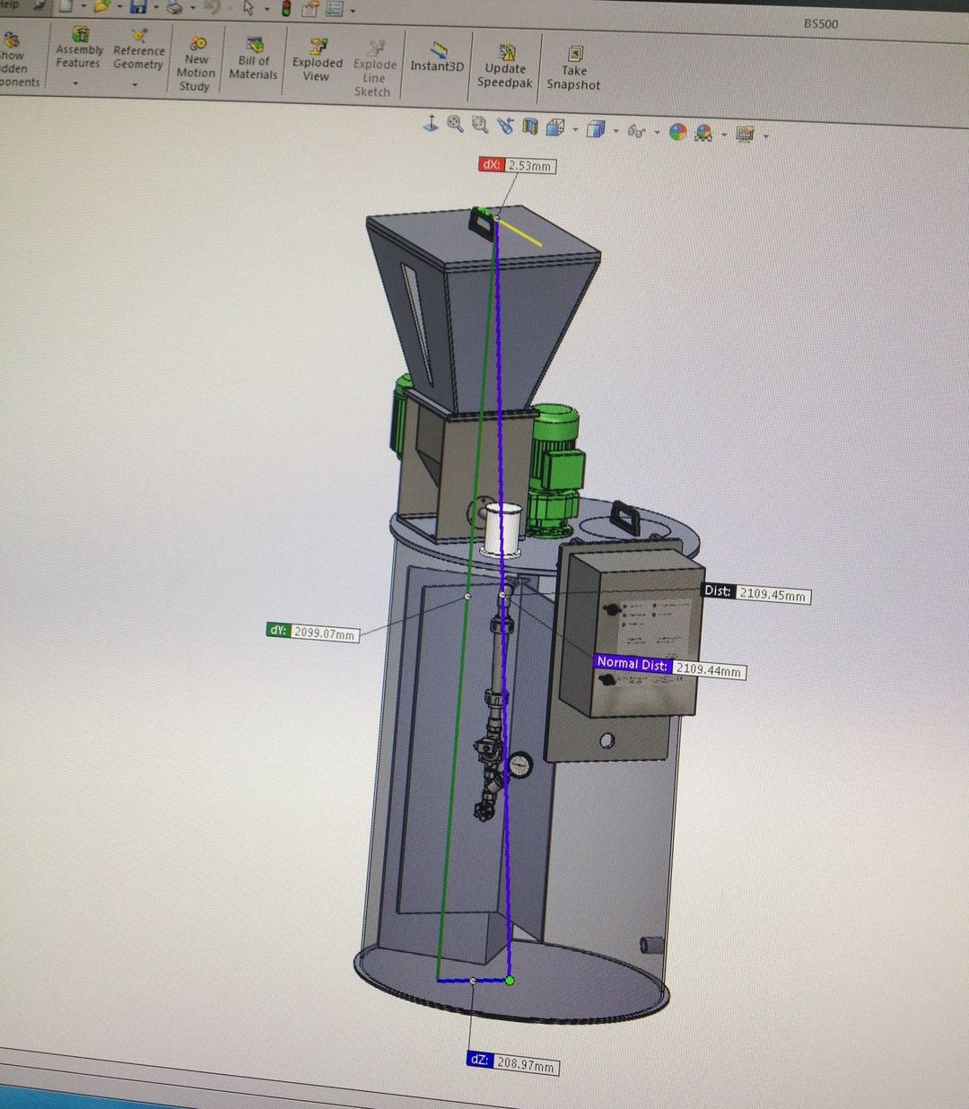Click the dZ measurement value label
Screen dimensions: 969x1109
point(526,1065)
